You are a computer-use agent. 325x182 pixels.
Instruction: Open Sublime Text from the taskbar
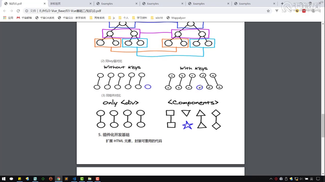pyautogui.click(x=66, y=179)
